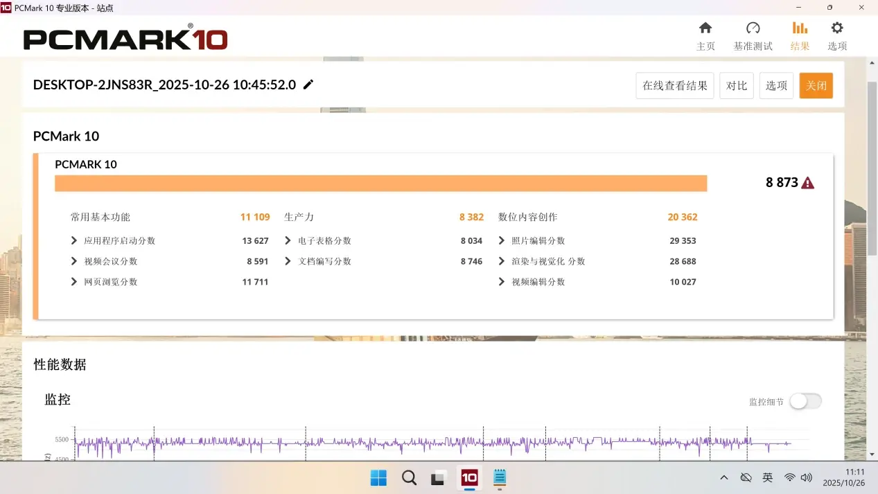This screenshot has height=494, width=878.
Task: Click the monitoring frequency graph
Action: tap(442, 442)
